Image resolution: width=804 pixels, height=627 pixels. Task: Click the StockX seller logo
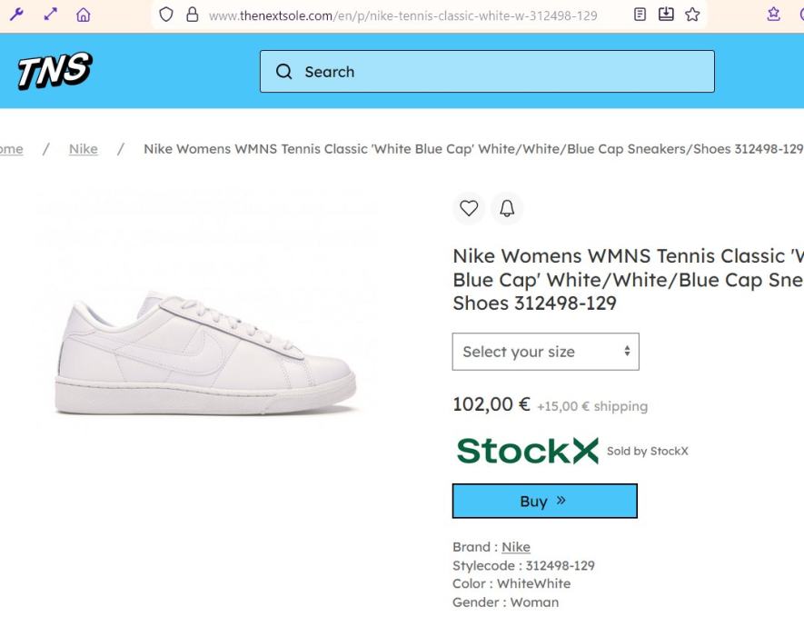(527, 451)
